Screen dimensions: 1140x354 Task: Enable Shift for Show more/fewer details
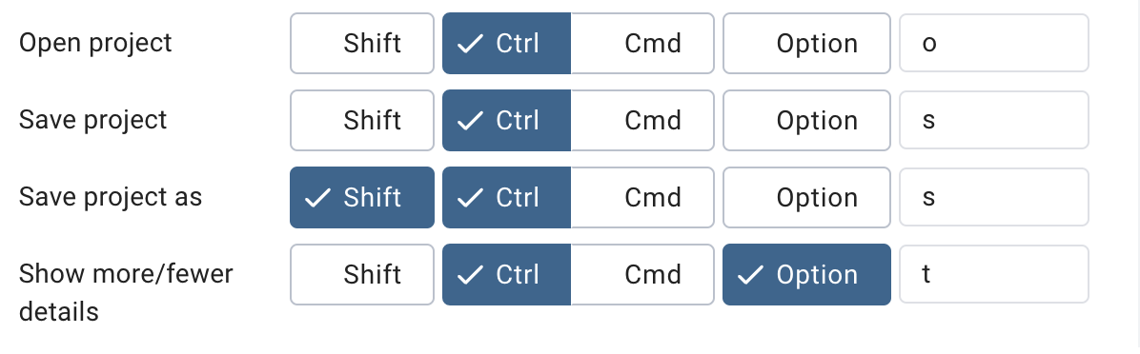[x=362, y=274]
